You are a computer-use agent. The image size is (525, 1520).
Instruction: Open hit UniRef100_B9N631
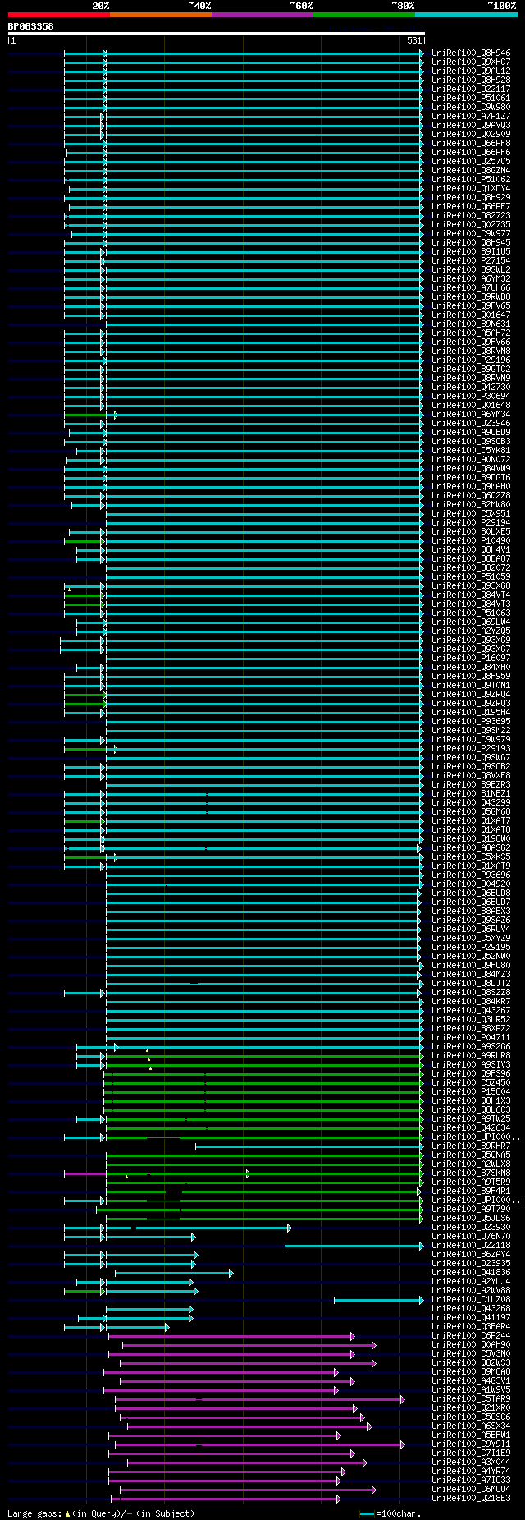click(471, 324)
